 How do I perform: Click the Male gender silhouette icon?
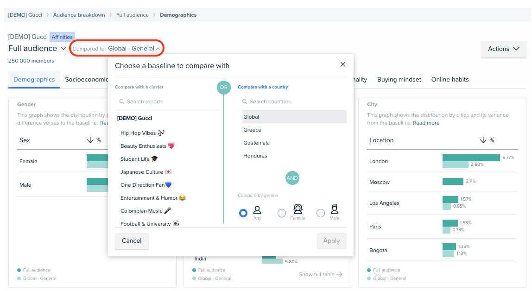(x=334, y=209)
